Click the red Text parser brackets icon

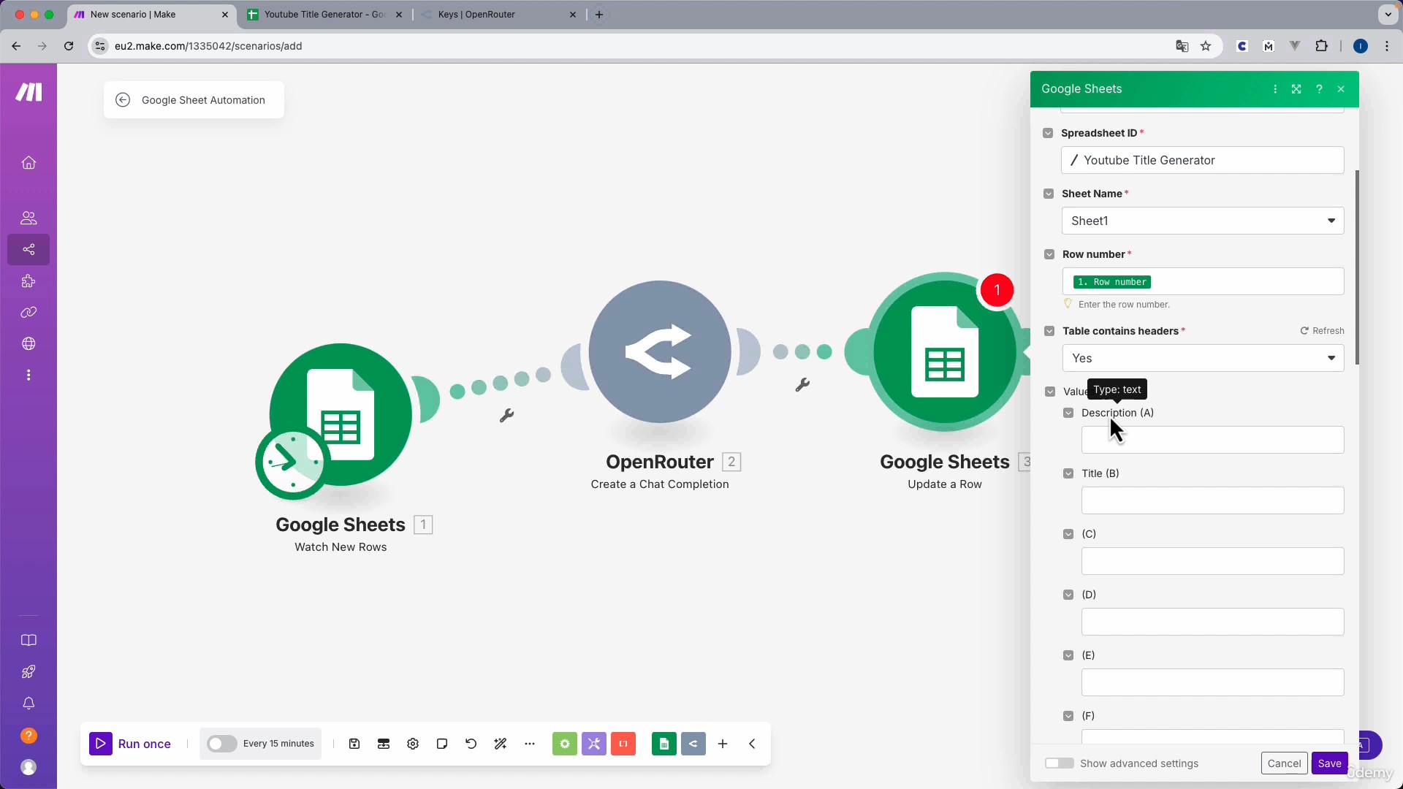coord(623,744)
